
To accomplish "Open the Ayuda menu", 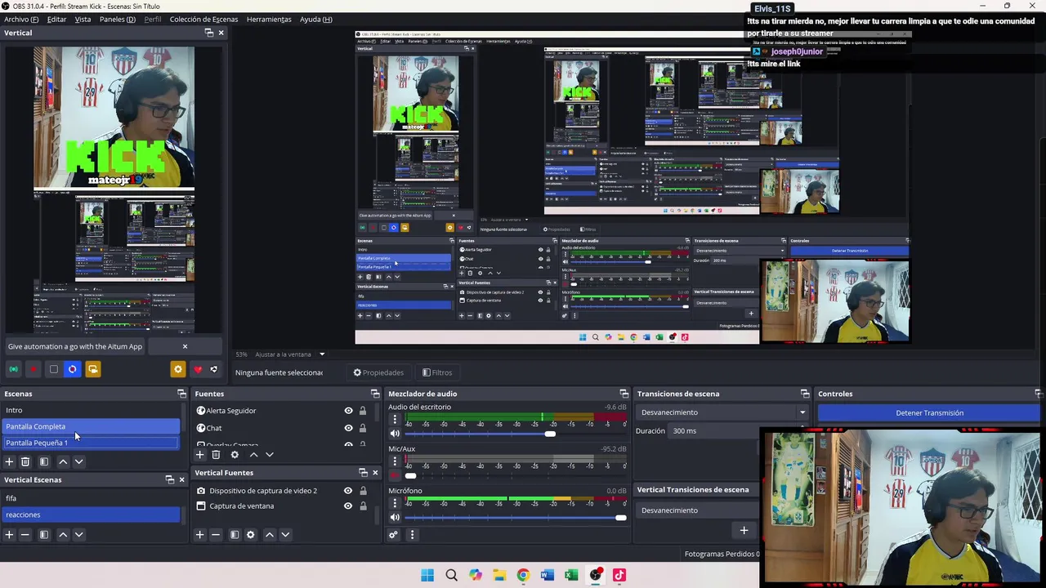I will point(315,19).
